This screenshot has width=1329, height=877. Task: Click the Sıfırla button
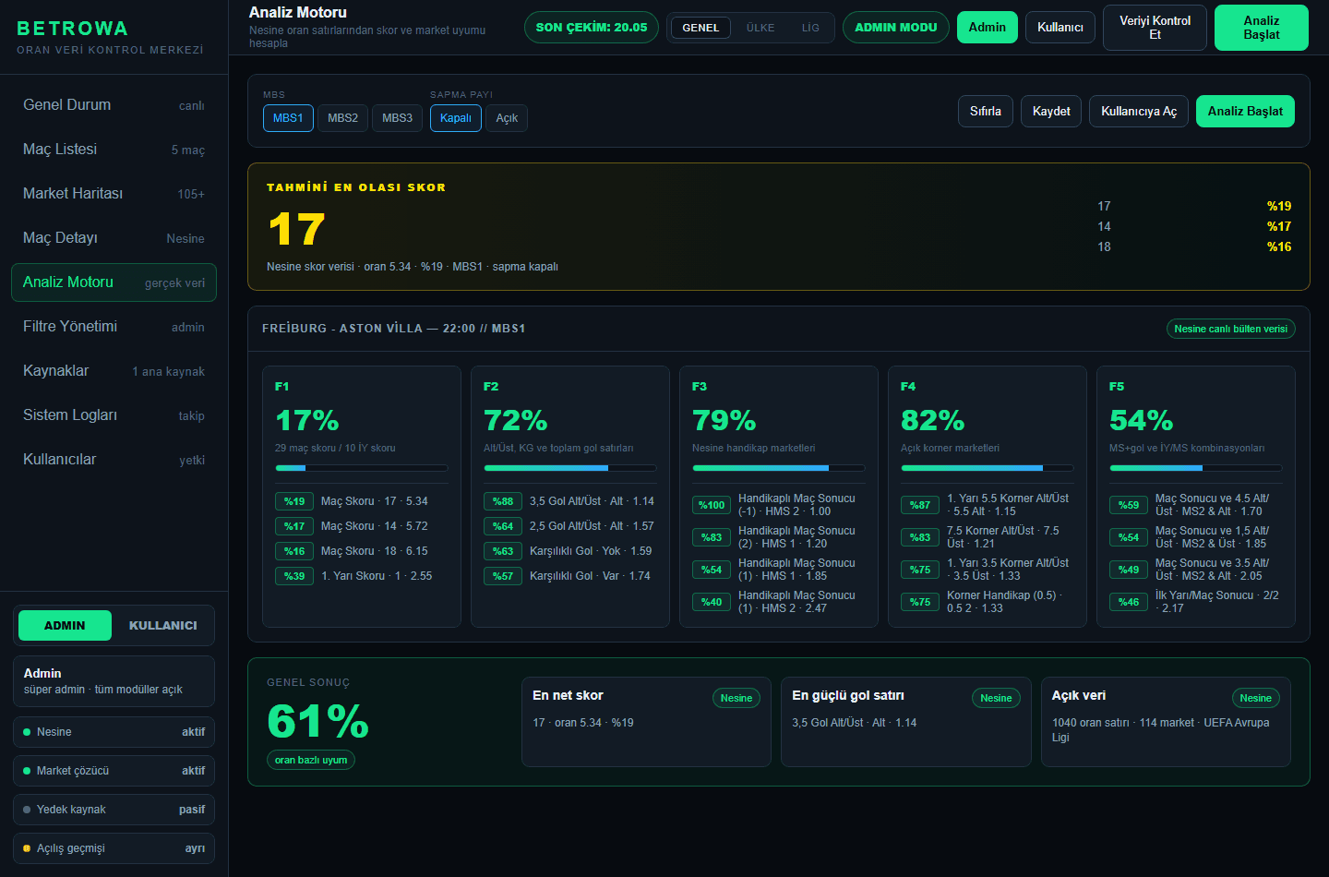click(x=986, y=111)
